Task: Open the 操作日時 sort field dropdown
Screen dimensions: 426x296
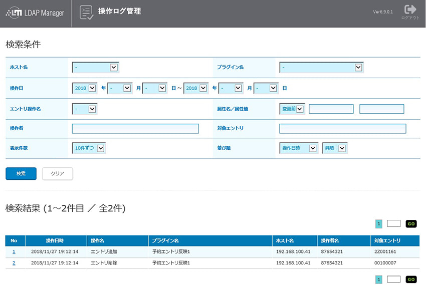Action: (x=299, y=148)
